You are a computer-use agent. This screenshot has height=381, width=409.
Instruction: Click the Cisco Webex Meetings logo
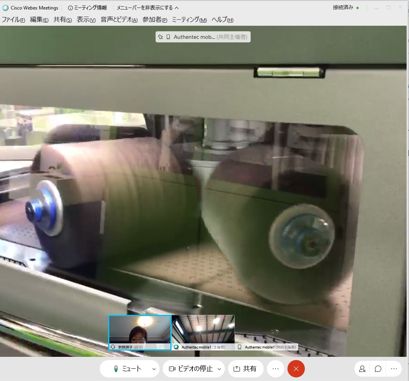[6, 8]
